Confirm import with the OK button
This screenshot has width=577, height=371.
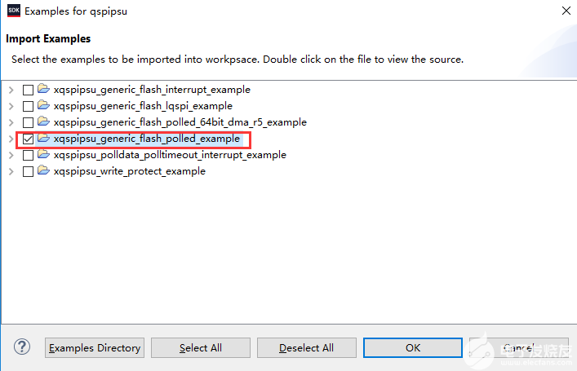412,348
